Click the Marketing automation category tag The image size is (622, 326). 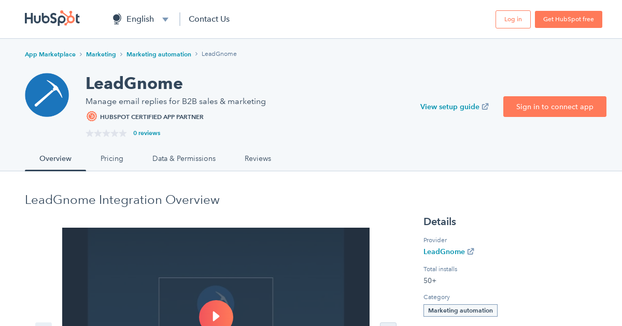click(460, 310)
